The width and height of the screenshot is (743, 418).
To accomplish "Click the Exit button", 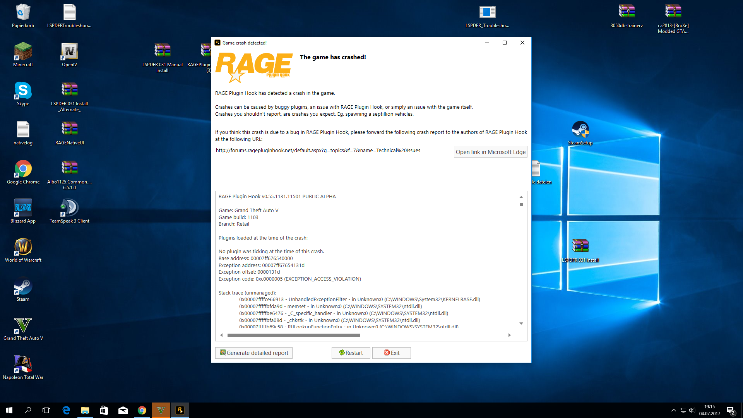I will click(x=391, y=353).
